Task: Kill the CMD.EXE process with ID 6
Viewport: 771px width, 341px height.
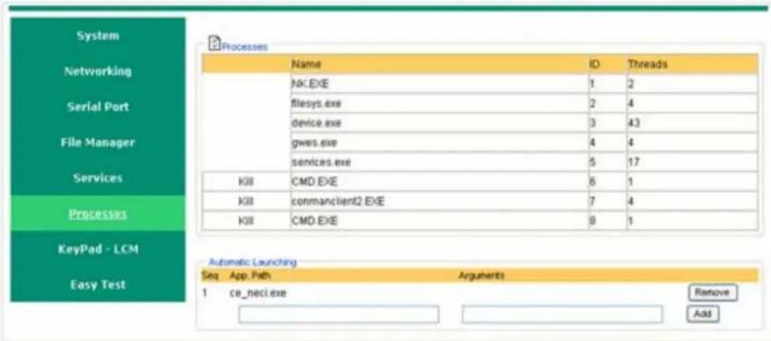Action: click(x=244, y=182)
